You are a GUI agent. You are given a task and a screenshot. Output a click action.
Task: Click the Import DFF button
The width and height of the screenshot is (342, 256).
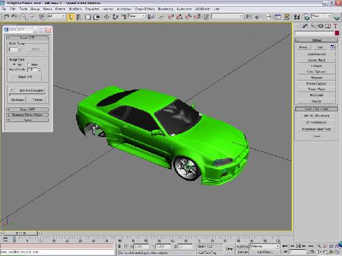click(x=25, y=77)
